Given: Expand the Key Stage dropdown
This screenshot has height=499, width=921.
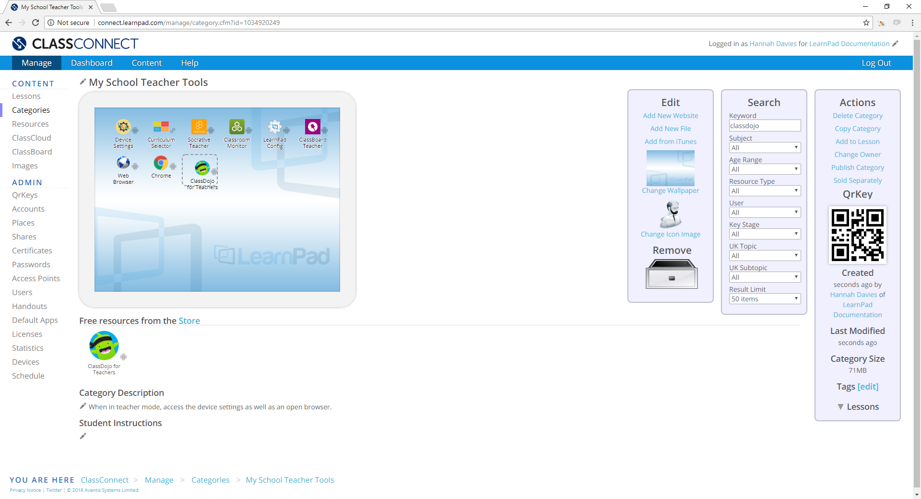Looking at the screenshot, I should point(765,234).
